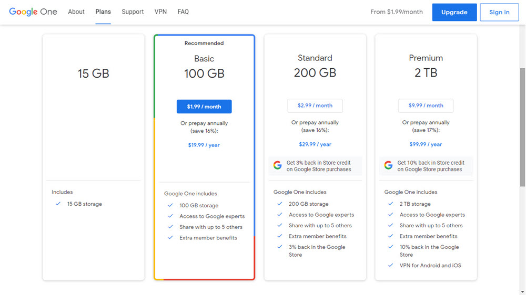Click the '200 GB' heading
Viewport: 526px width, 295px height.
315,73
